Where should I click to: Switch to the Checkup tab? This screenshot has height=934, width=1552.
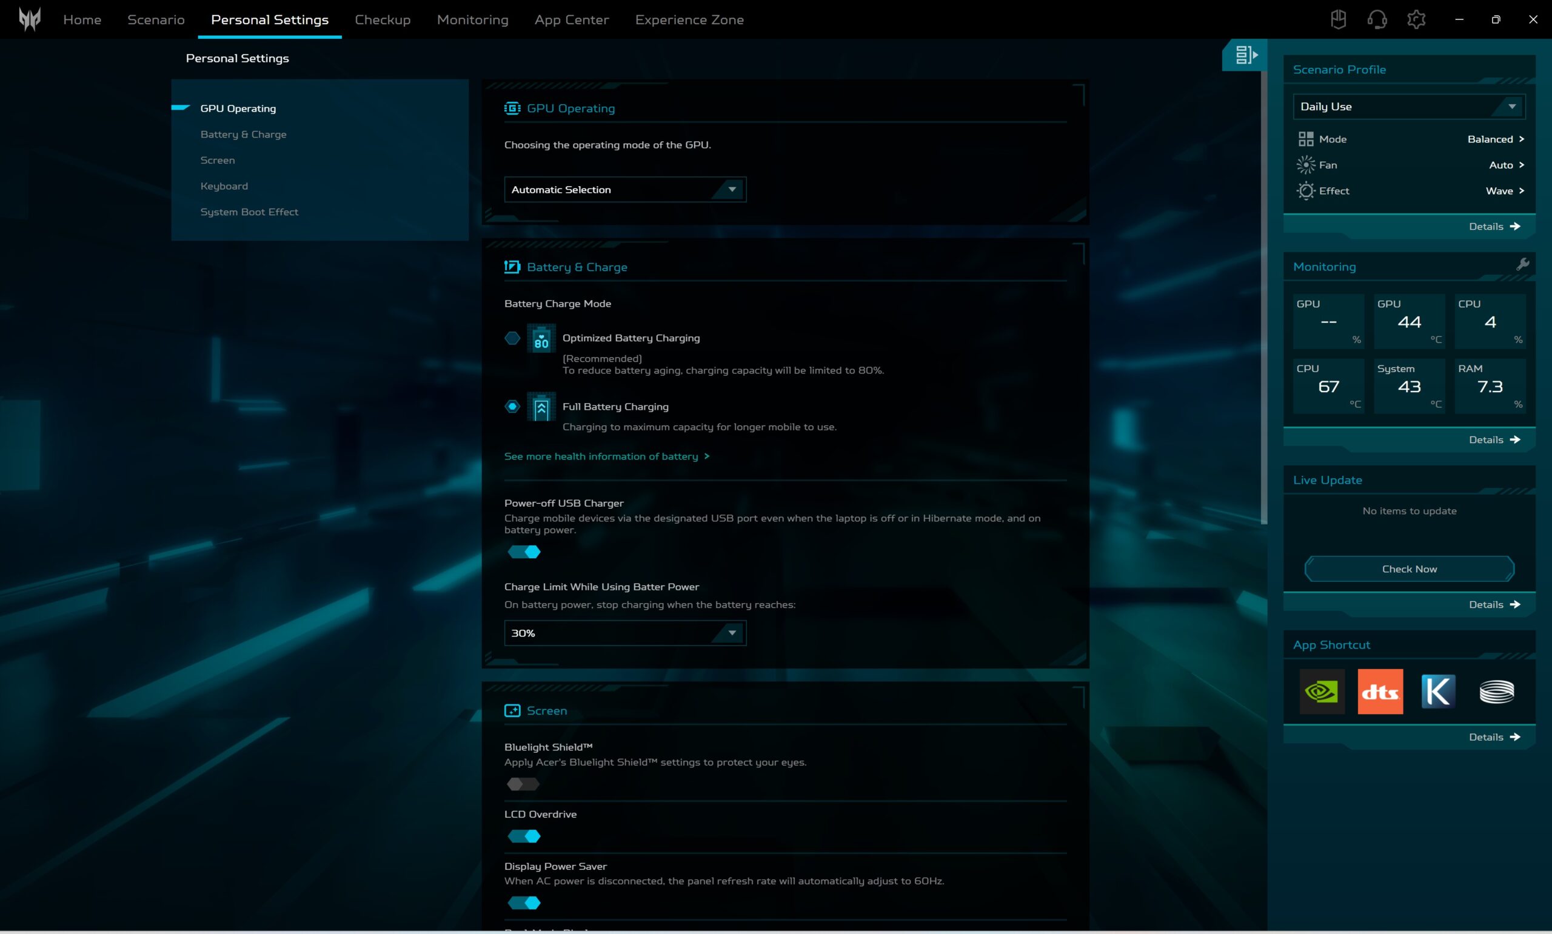click(x=383, y=19)
